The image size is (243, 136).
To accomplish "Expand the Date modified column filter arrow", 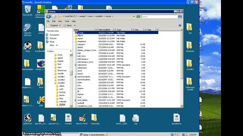I will [x=115, y=29].
